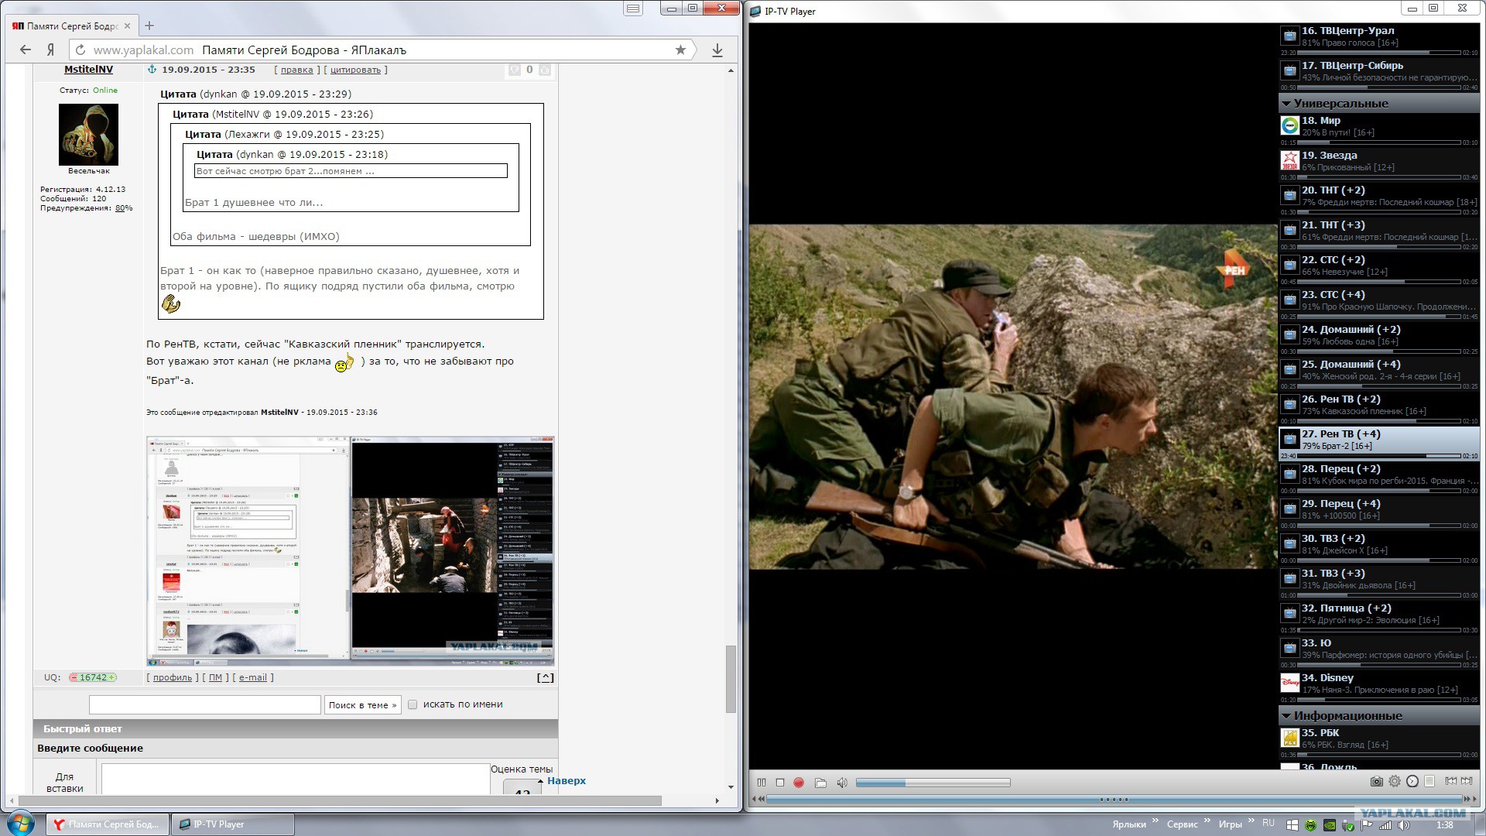Click the quick reply message textarea

(x=296, y=779)
